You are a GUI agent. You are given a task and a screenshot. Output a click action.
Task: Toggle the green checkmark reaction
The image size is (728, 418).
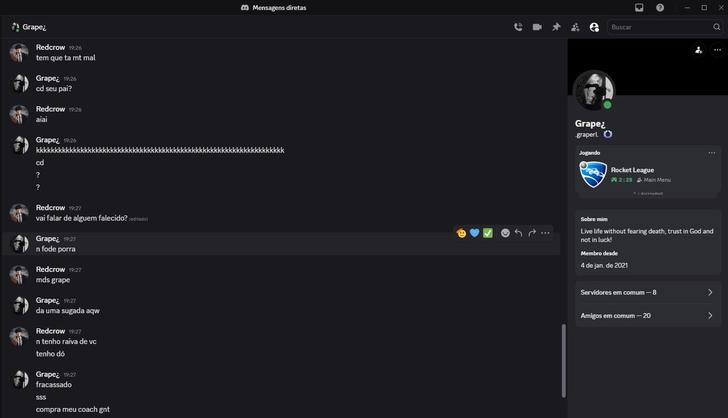pos(488,232)
